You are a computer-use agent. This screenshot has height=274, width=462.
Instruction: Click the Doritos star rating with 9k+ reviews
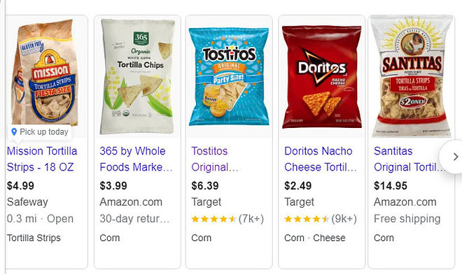[x=321, y=219]
